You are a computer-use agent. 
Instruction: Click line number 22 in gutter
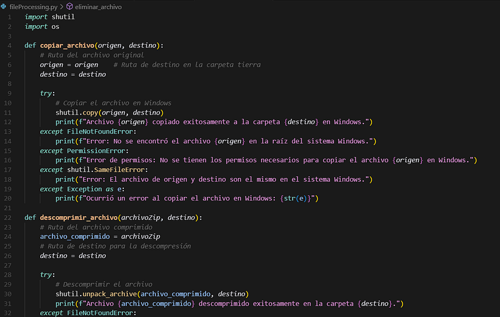point(8,218)
